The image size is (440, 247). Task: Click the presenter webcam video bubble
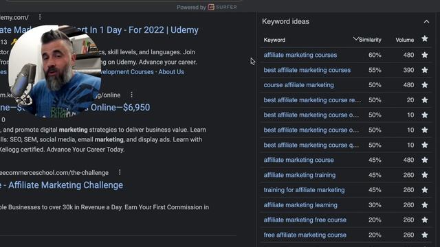(55, 71)
